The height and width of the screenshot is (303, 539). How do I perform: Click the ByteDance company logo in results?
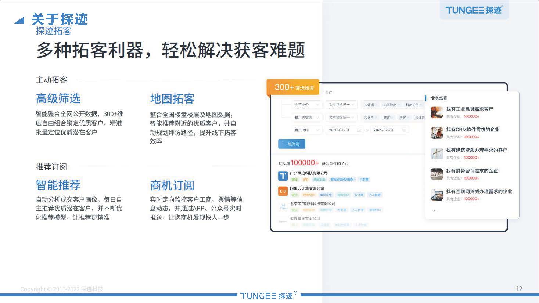283,205
